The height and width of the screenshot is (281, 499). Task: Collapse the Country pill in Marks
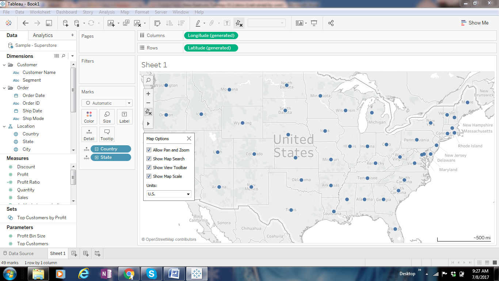97,149
